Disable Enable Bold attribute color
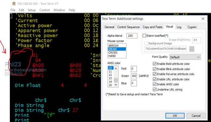 155,64
